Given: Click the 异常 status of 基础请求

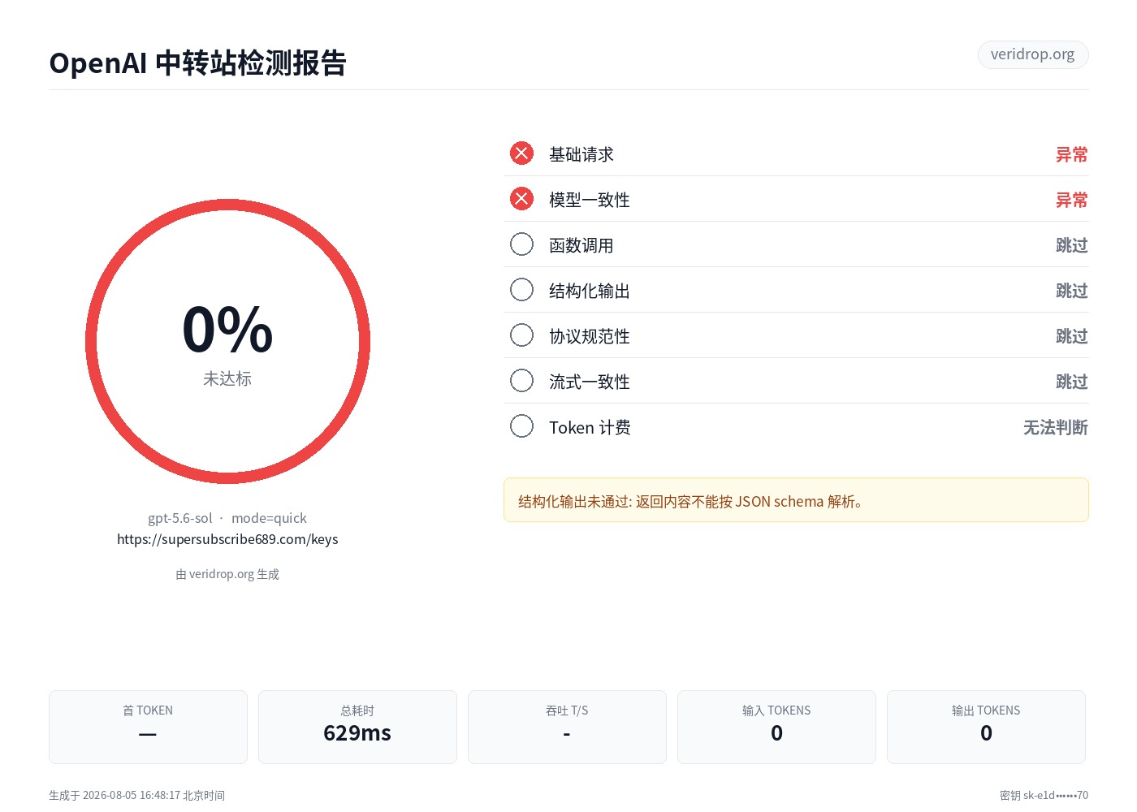Looking at the screenshot, I should tap(1071, 154).
